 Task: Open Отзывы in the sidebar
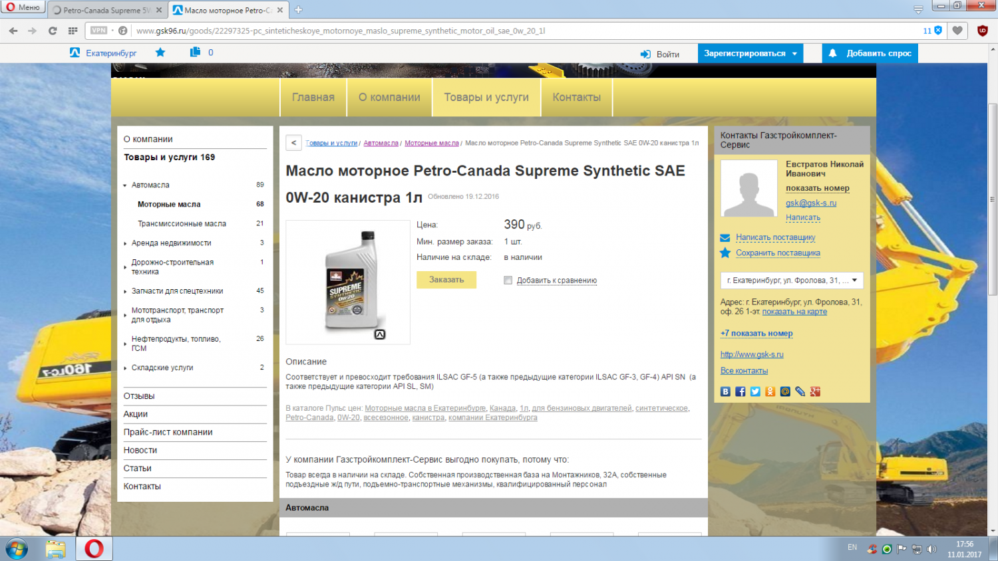pyautogui.click(x=139, y=396)
